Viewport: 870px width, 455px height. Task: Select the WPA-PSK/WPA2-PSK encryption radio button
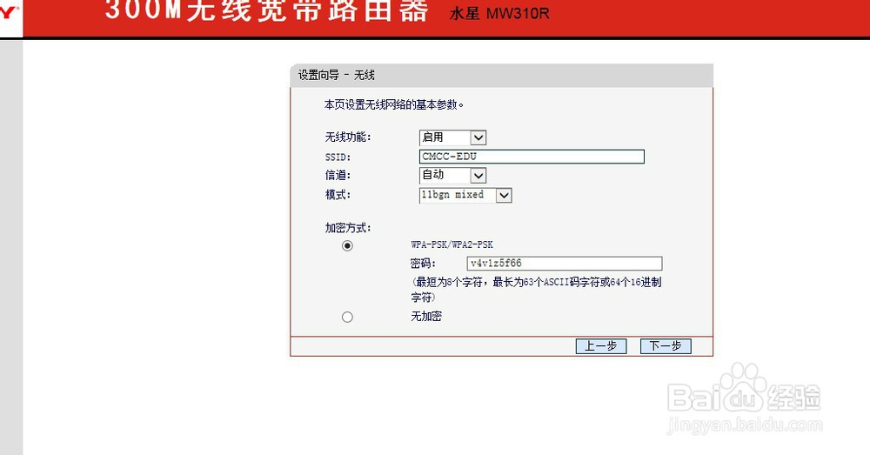[347, 245]
